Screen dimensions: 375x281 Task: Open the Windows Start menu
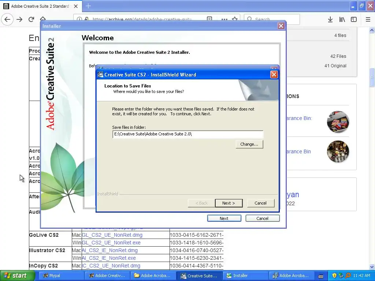point(17,276)
